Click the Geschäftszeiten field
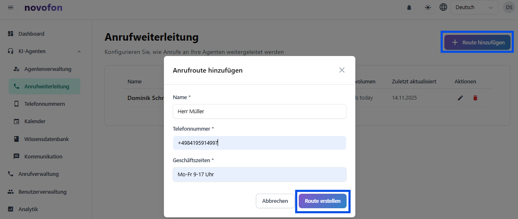The width and height of the screenshot is (518, 219). pyautogui.click(x=259, y=175)
